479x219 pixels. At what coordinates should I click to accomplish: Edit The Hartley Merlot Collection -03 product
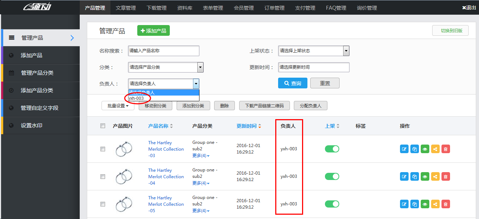point(404,149)
